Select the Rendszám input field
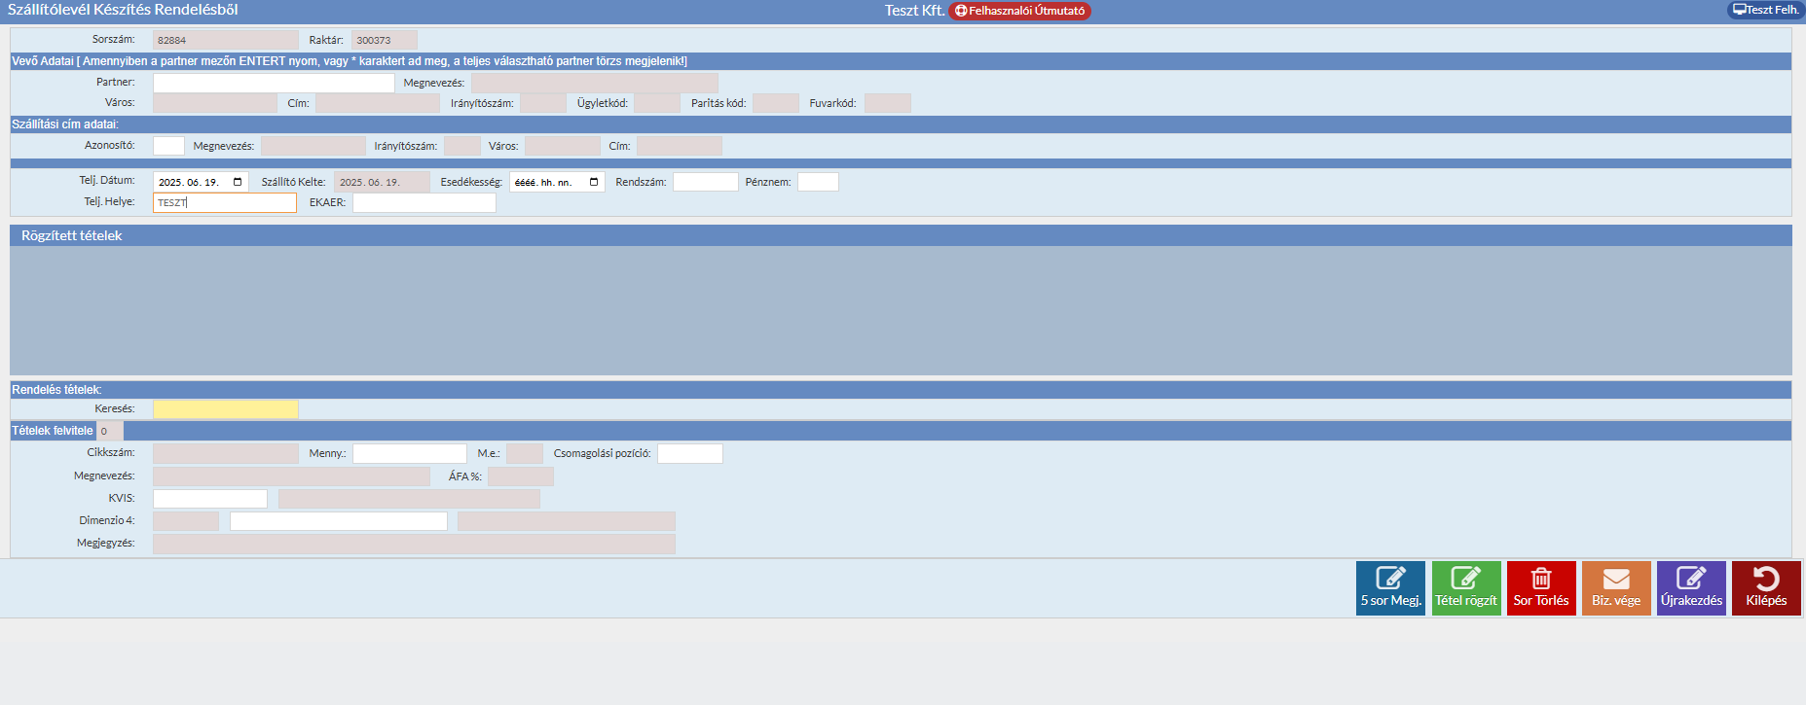The height and width of the screenshot is (705, 1806). click(705, 182)
